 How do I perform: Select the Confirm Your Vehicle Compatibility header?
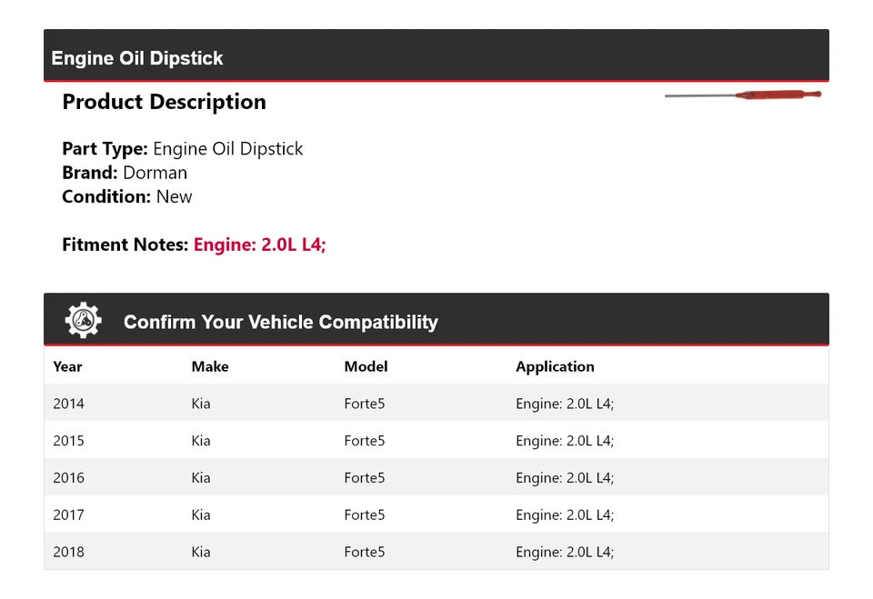click(x=280, y=321)
